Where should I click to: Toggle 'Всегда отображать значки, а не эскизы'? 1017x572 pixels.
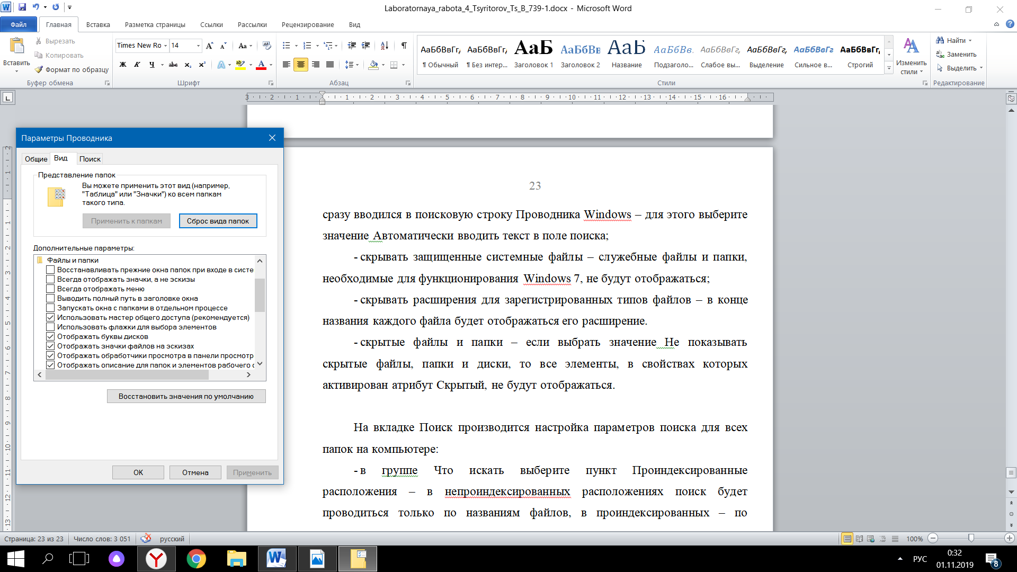[x=50, y=279]
